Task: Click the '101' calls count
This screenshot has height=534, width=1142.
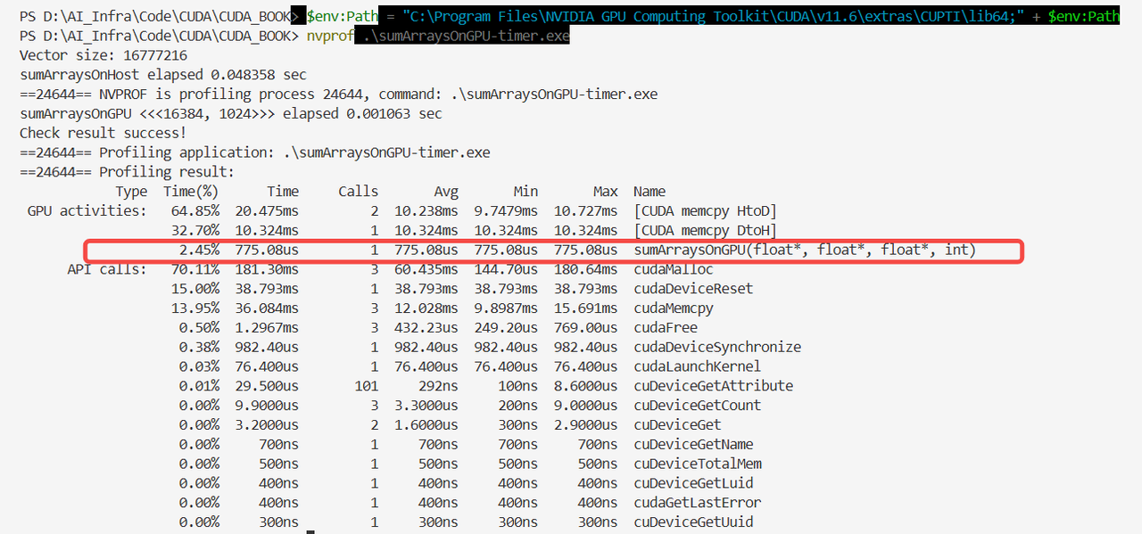Action: click(367, 386)
